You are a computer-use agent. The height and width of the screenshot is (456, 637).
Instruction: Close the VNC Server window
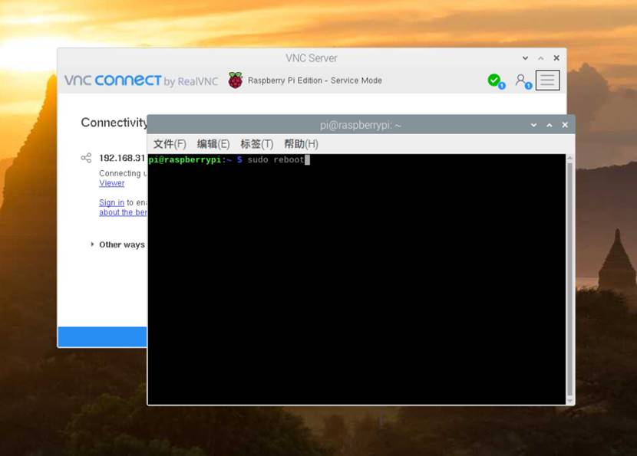tap(556, 58)
